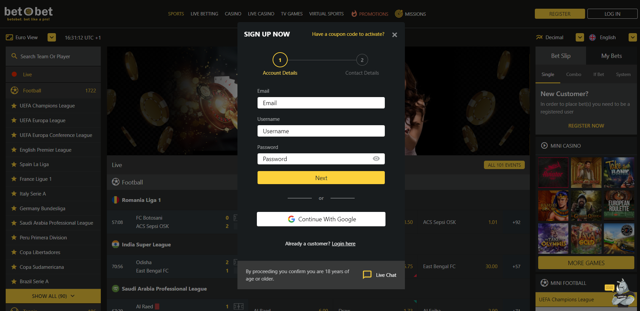The width and height of the screenshot is (640, 311).
Task: Click the Promotions flame icon
Action: coord(354,14)
